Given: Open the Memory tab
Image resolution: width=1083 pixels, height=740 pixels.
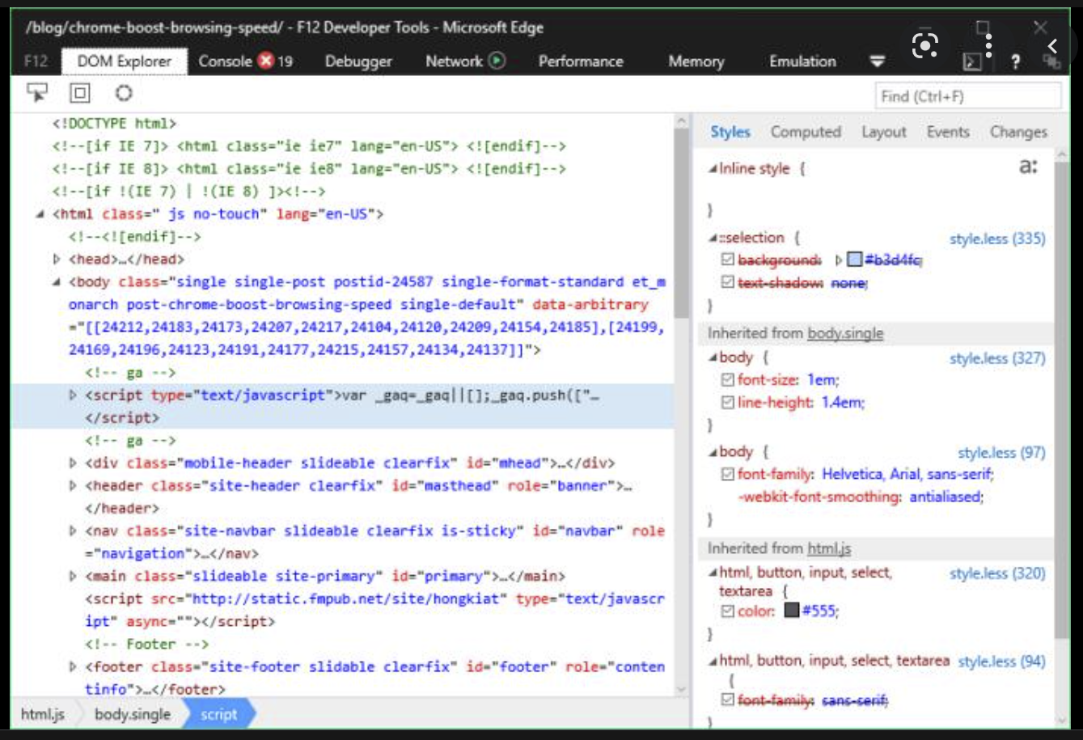Looking at the screenshot, I should coord(696,61).
